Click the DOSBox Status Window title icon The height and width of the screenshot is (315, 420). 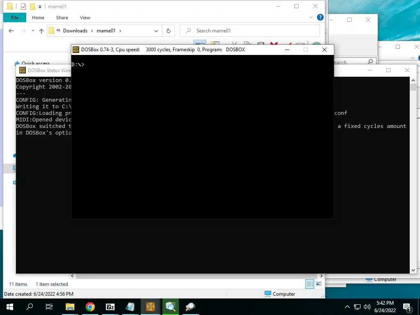click(23, 71)
